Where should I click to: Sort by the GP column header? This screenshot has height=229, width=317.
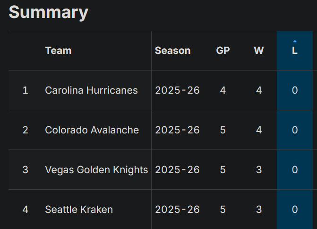(223, 51)
